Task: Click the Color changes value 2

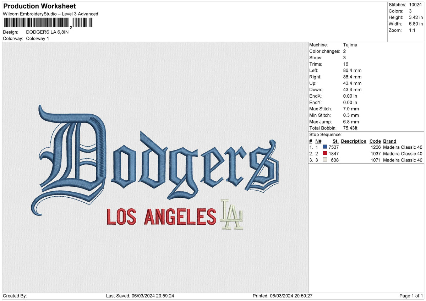Action: tap(345, 51)
